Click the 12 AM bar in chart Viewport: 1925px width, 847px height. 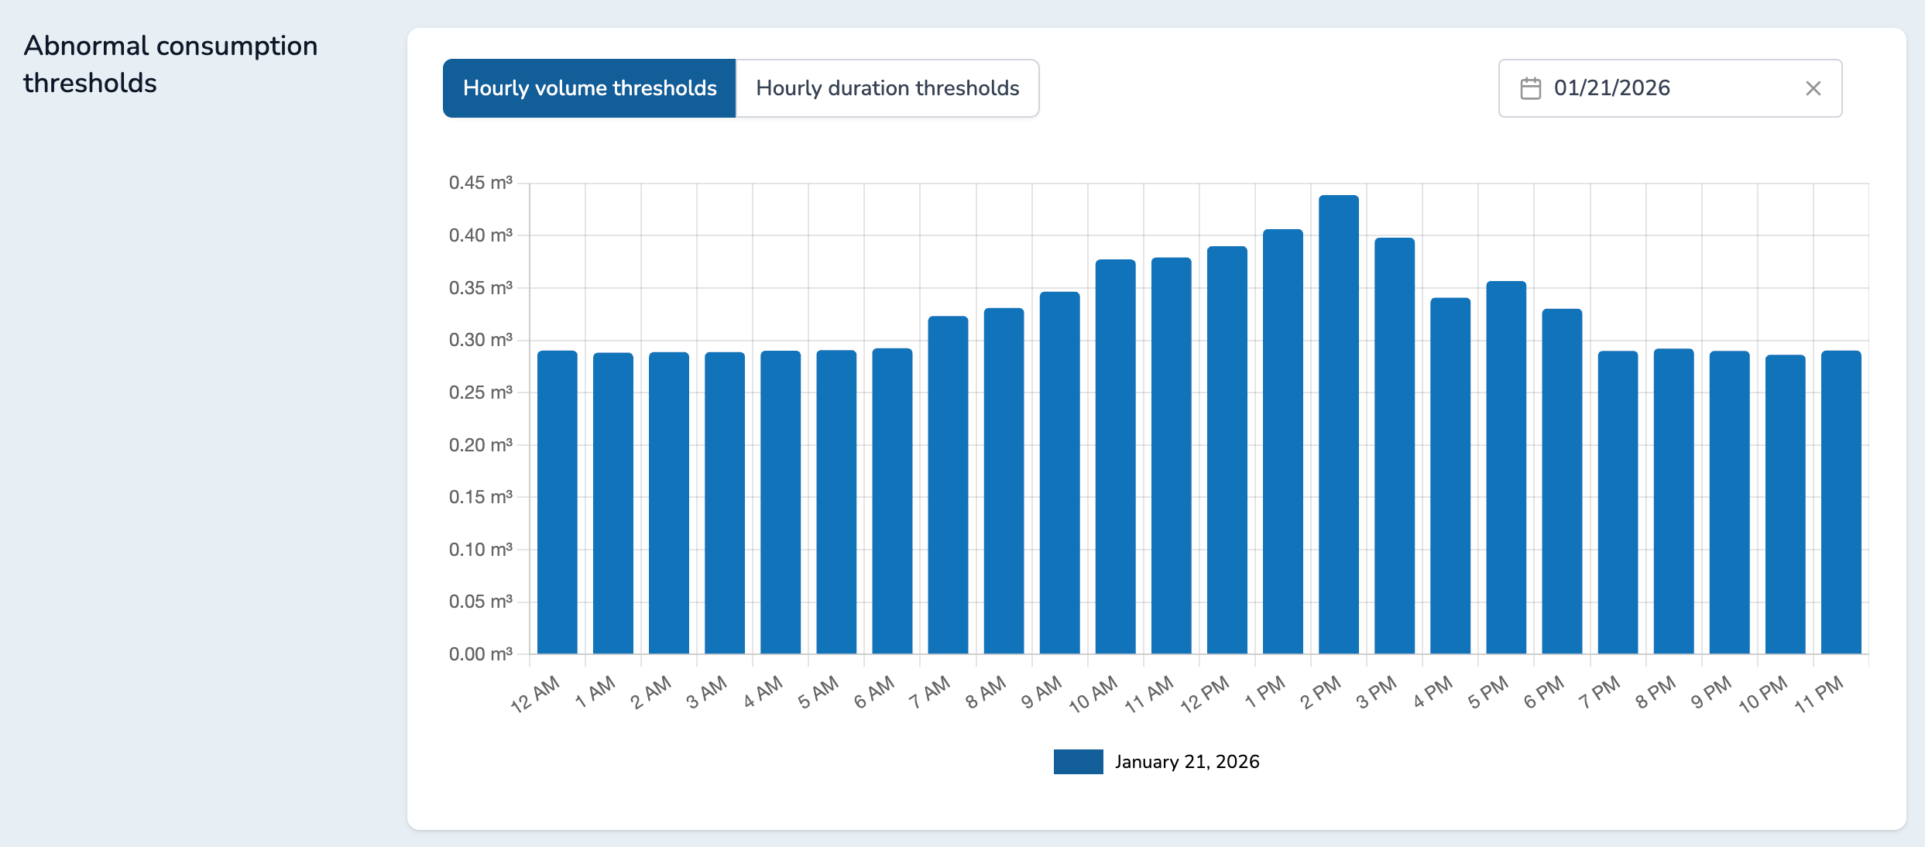pyautogui.click(x=558, y=503)
